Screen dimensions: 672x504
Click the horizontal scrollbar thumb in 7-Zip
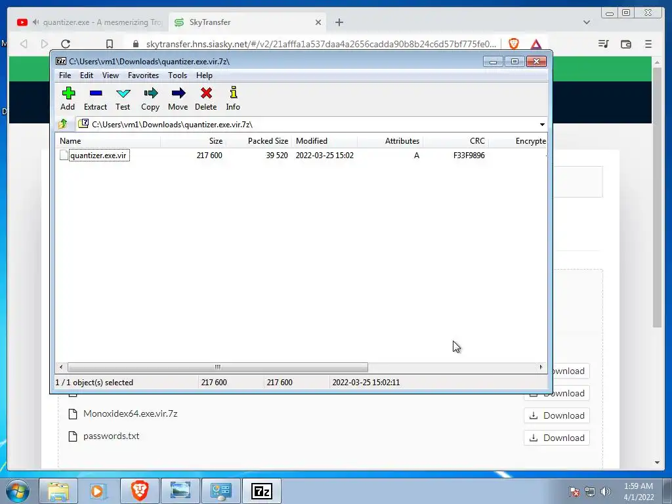[218, 367]
